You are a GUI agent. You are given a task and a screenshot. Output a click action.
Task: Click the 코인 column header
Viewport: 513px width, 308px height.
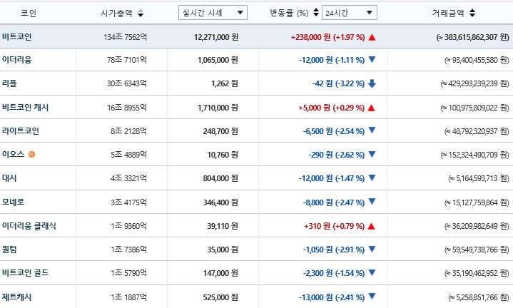click(29, 13)
